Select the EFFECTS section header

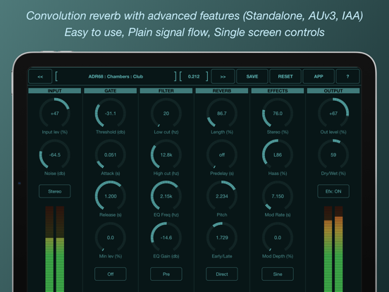[278, 91]
